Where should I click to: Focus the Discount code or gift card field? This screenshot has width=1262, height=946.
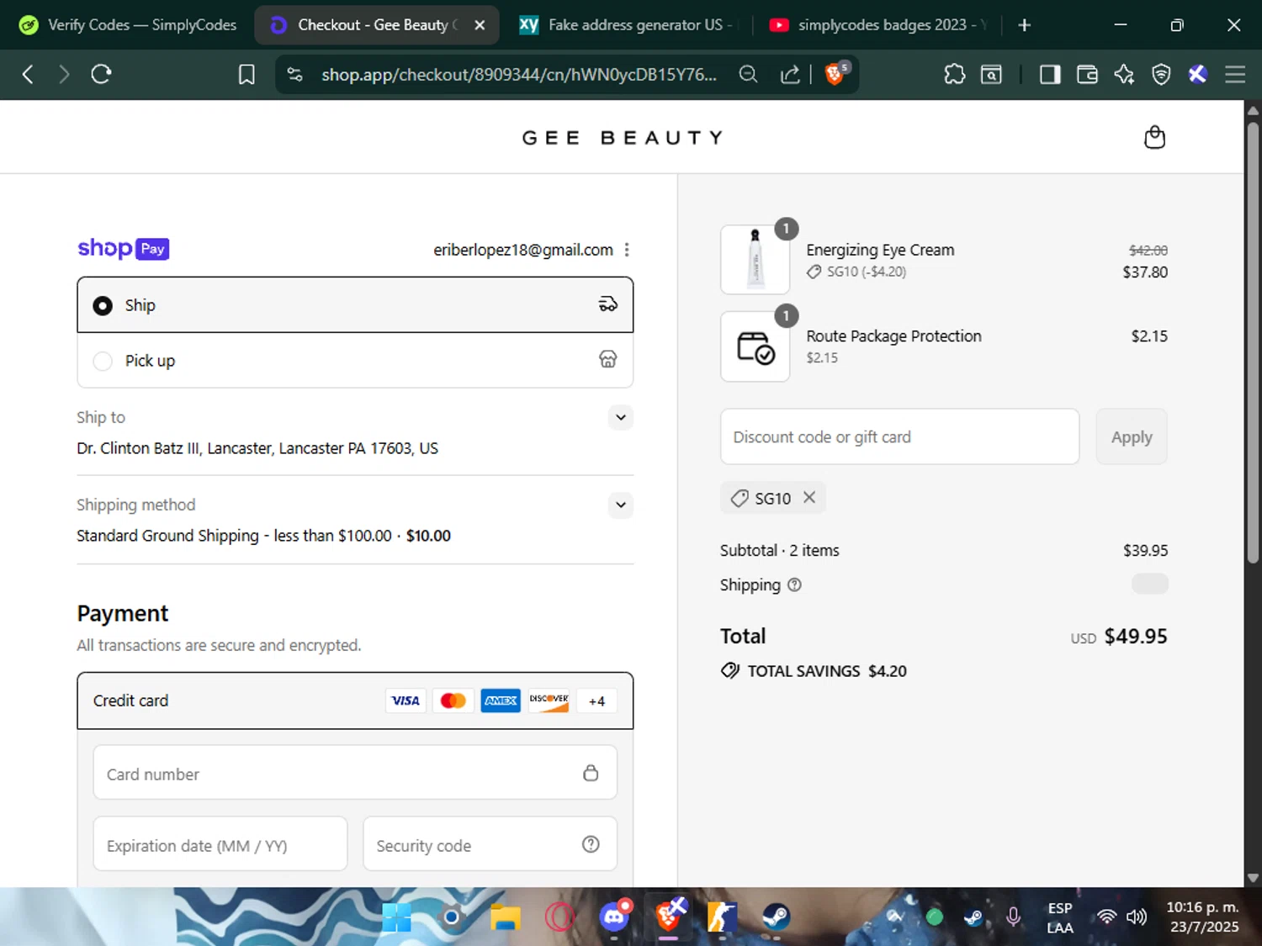pos(899,436)
